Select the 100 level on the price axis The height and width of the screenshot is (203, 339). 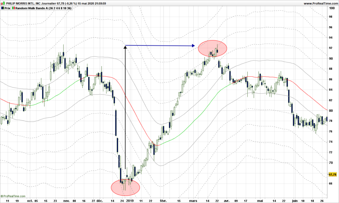click(332, 8)
